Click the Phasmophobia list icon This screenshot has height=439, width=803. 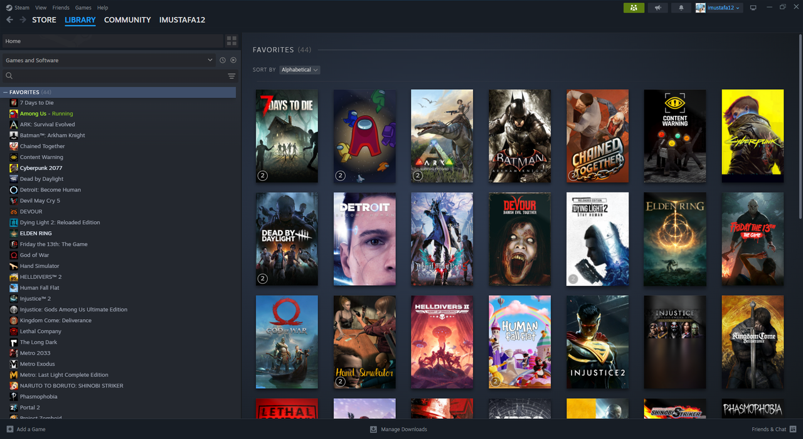click(14, 397)
